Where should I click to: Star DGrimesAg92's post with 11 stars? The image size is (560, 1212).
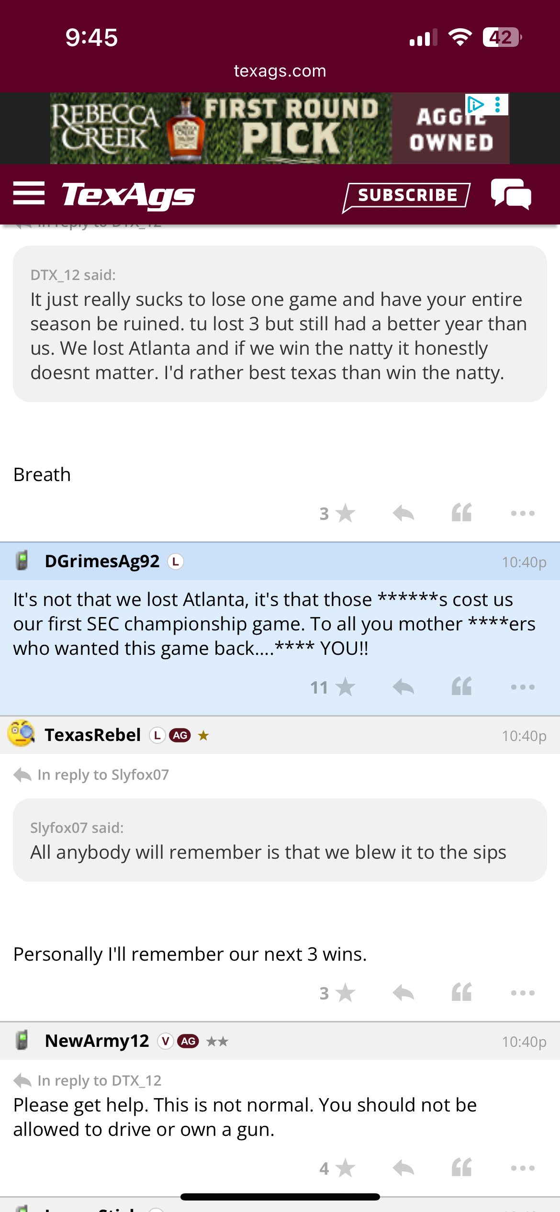345,687
